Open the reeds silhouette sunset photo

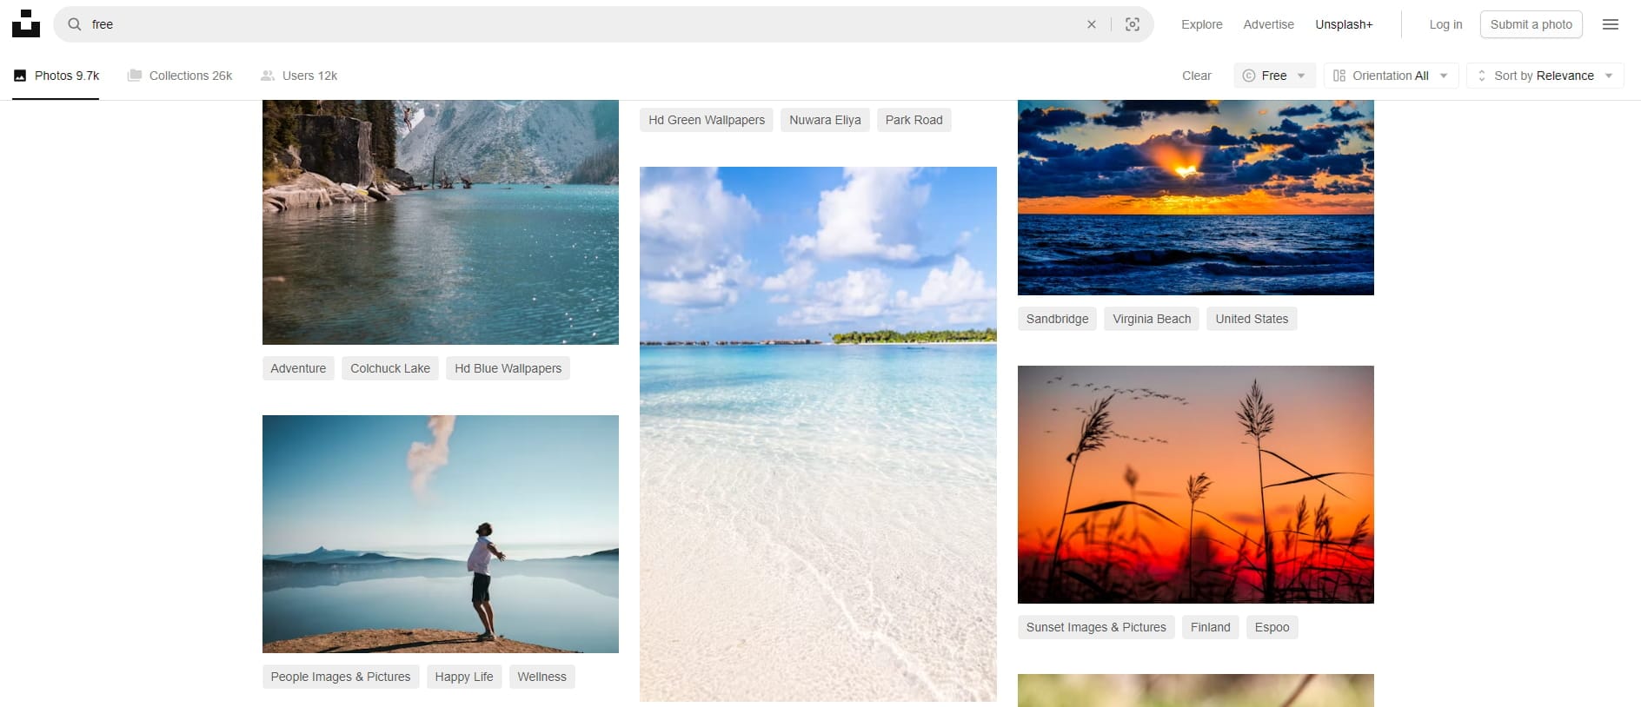click(x=1196, y=485)
